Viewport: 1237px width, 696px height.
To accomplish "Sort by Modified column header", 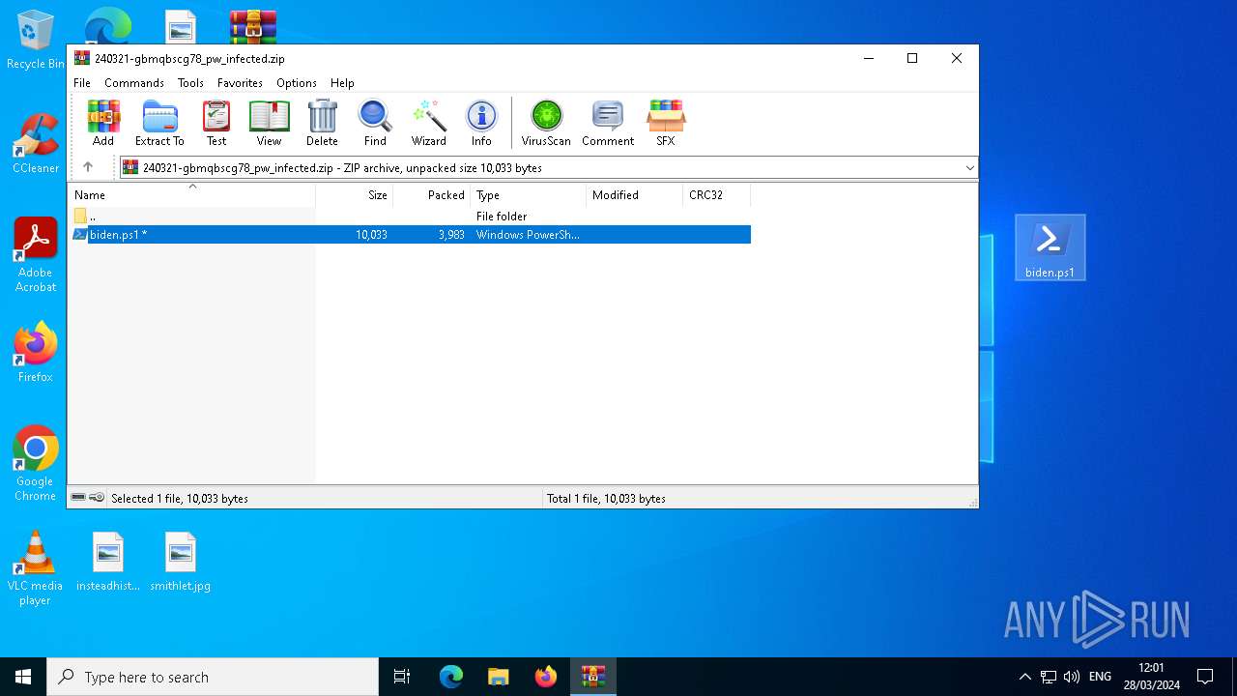I will [635, 195].
